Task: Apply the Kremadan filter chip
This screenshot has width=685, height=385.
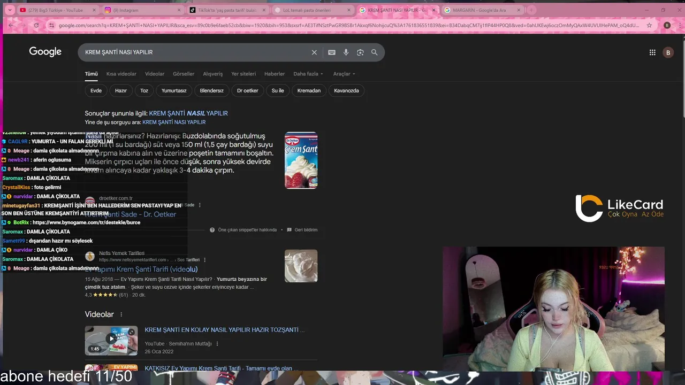Action: tap(309, 90)
